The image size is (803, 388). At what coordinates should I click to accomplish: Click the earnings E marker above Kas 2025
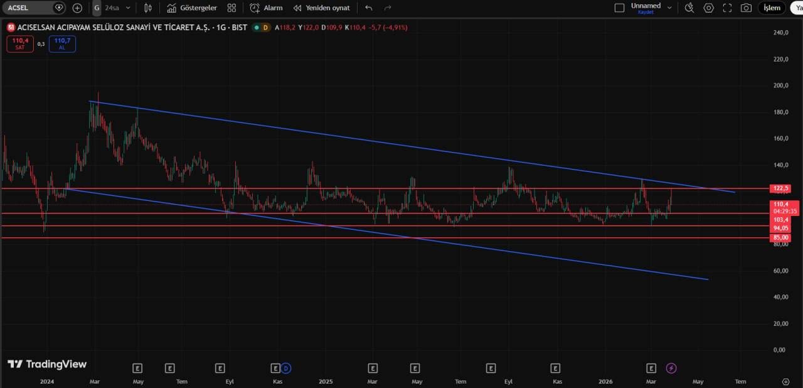[x=555, y=368]
